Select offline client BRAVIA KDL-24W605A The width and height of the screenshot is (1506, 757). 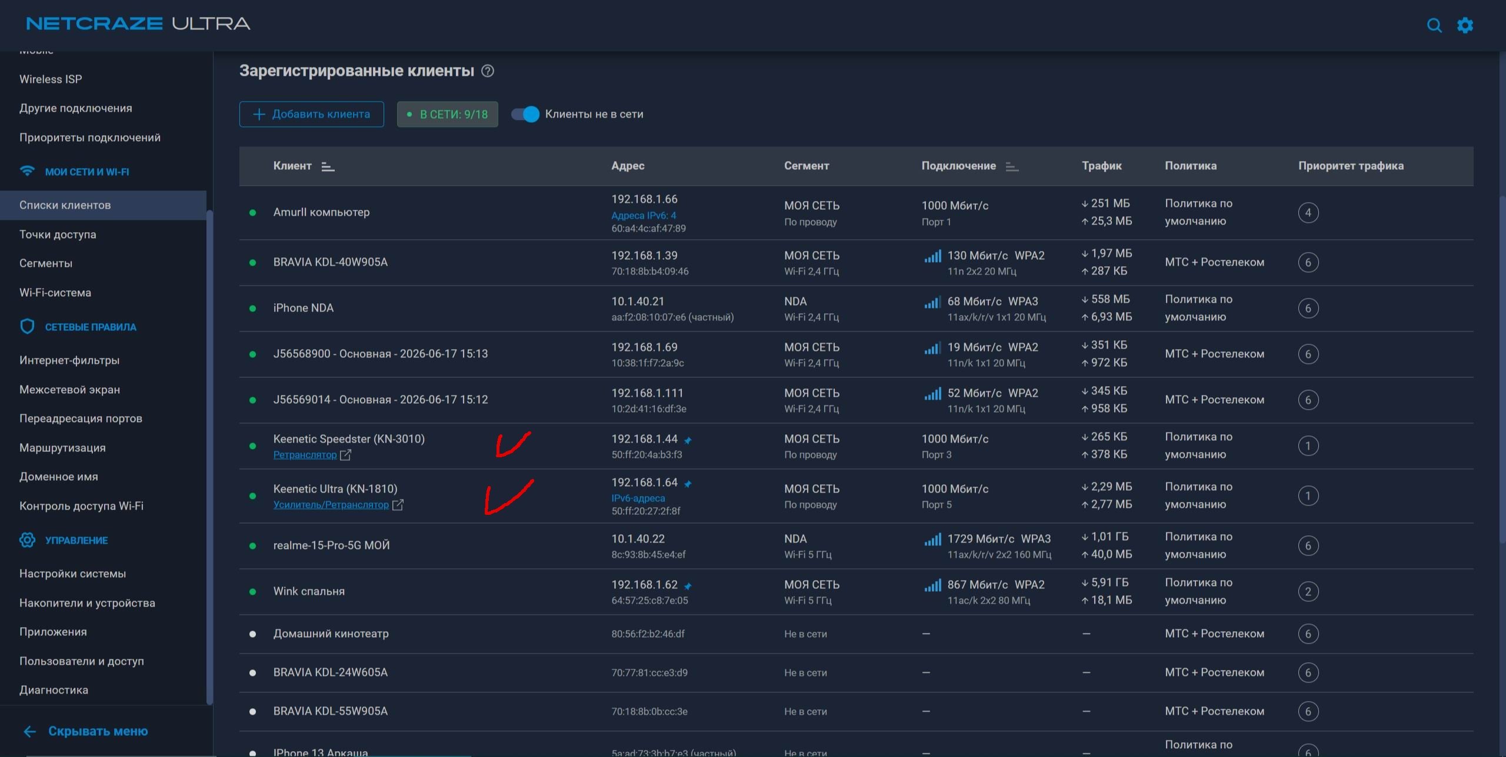[x=330, y=673]
